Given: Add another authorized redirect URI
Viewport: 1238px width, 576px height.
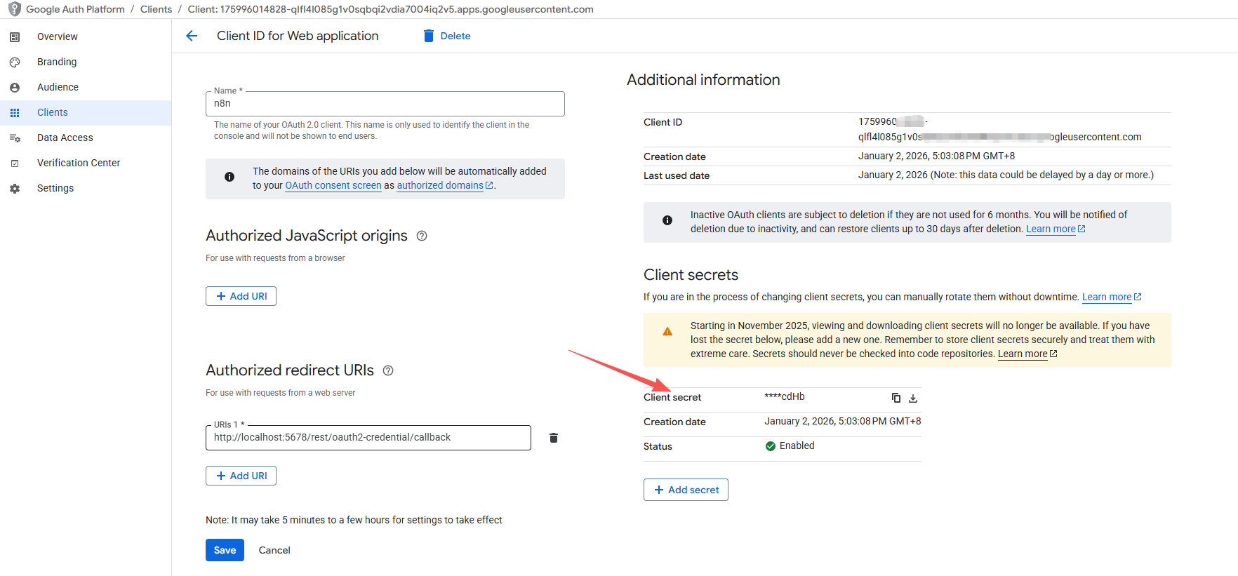Looking at the screenshot, I should click(x=241, y=476).
